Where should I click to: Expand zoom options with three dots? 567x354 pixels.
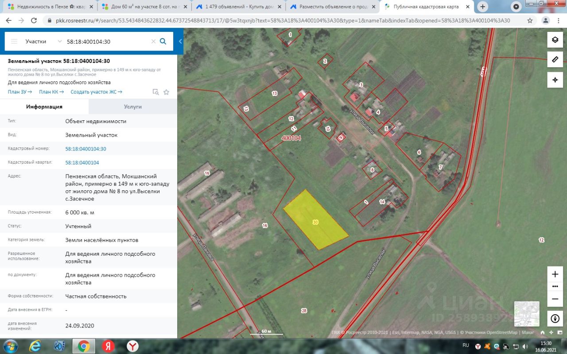click(x=555, y=286)
